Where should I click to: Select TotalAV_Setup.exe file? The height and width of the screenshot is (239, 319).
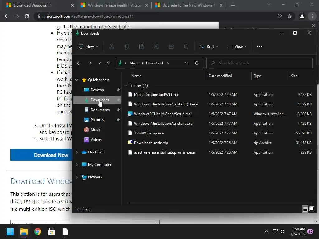[220, 133]
